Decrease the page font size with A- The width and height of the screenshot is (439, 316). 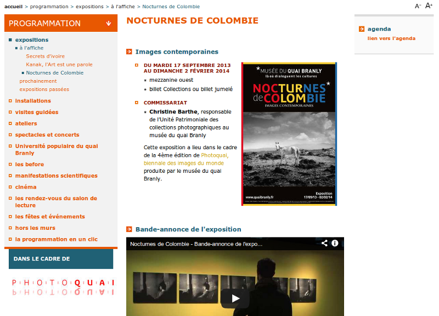[418, 6]
